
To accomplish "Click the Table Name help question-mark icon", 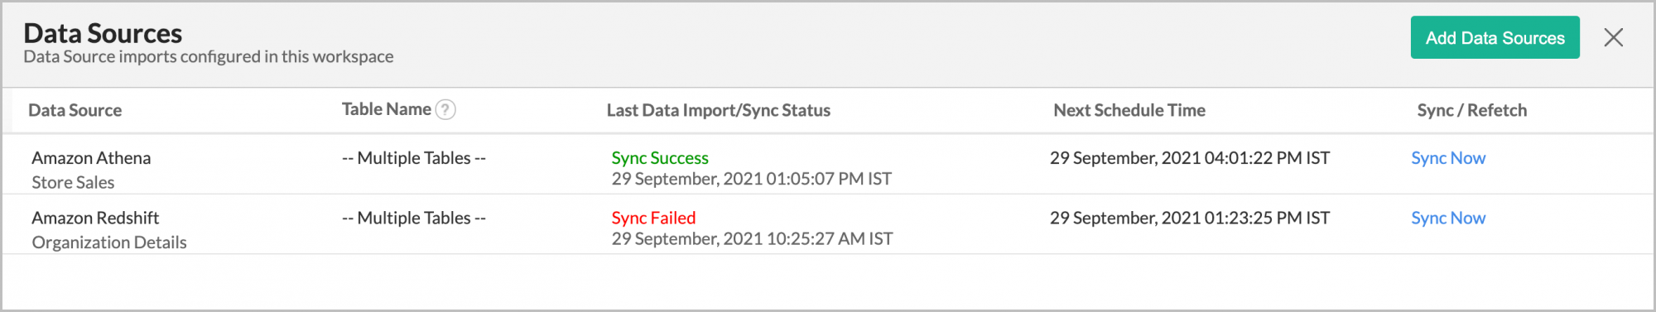I will 445,109.
